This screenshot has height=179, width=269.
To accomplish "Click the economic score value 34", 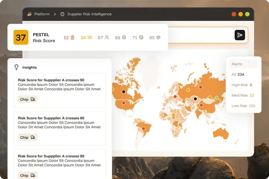I will click(83, 38).
